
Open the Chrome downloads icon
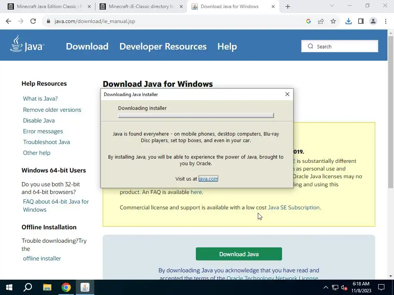349,22
